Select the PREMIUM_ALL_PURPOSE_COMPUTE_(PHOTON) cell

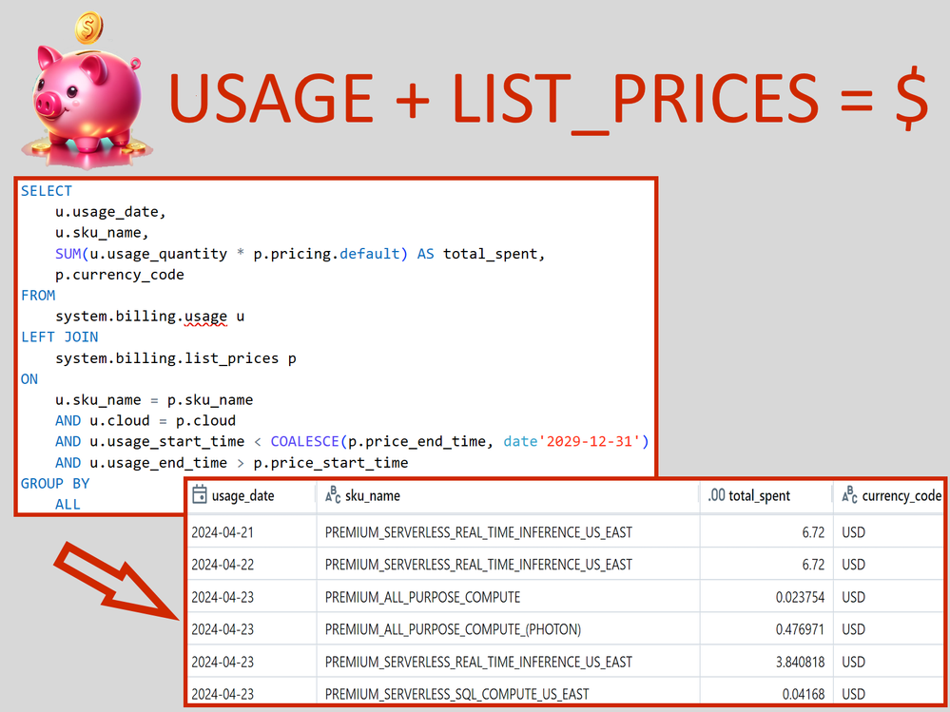coord(453,629)
